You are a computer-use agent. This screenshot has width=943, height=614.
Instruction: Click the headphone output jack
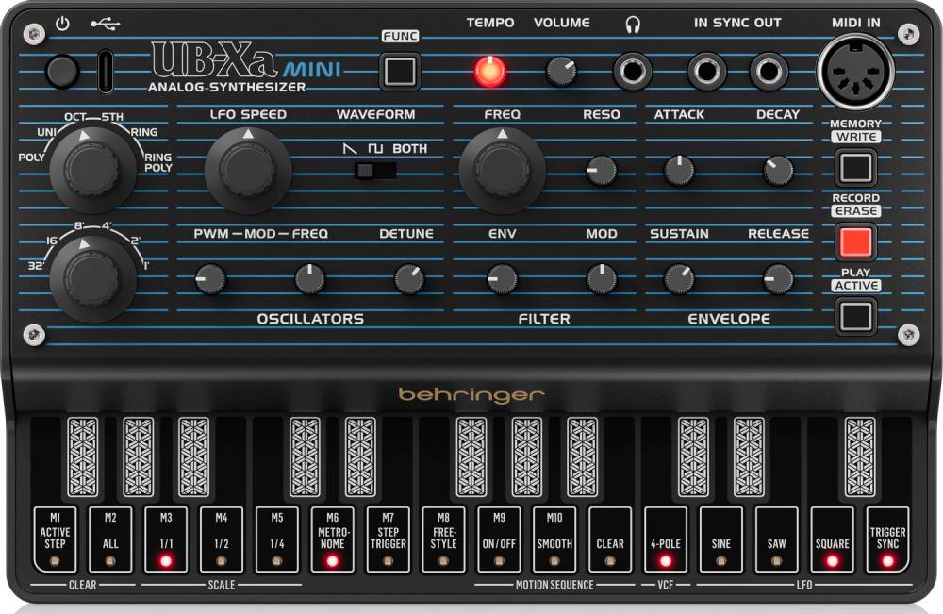tap(633, 72)
